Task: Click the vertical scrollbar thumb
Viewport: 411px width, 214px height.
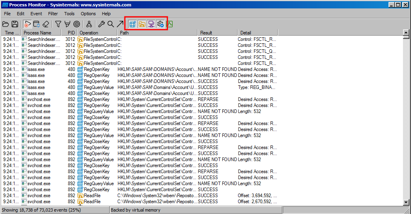Action: (x=406, y=37)
